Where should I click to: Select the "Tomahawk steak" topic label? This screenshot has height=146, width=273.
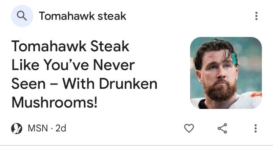pyautogui.click(x=83, y=16)
